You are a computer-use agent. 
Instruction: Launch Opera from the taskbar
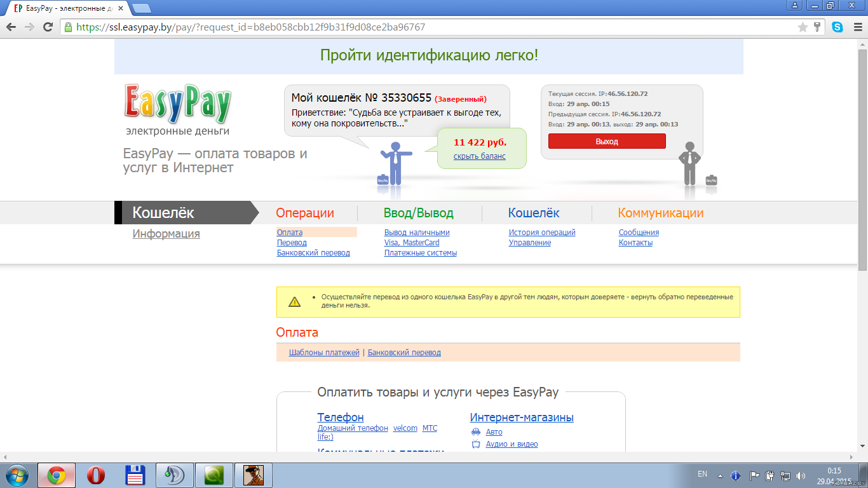point(96,475)
